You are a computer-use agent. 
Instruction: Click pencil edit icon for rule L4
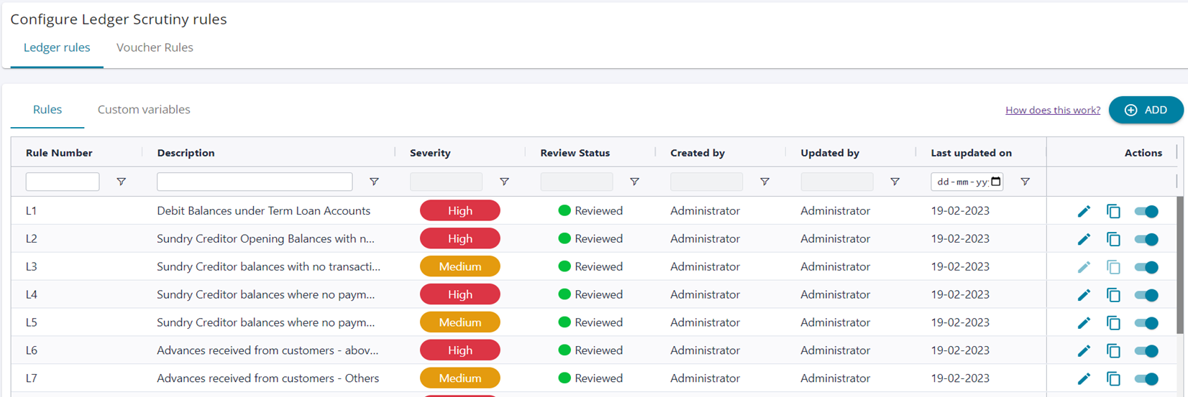[1084, 295]
